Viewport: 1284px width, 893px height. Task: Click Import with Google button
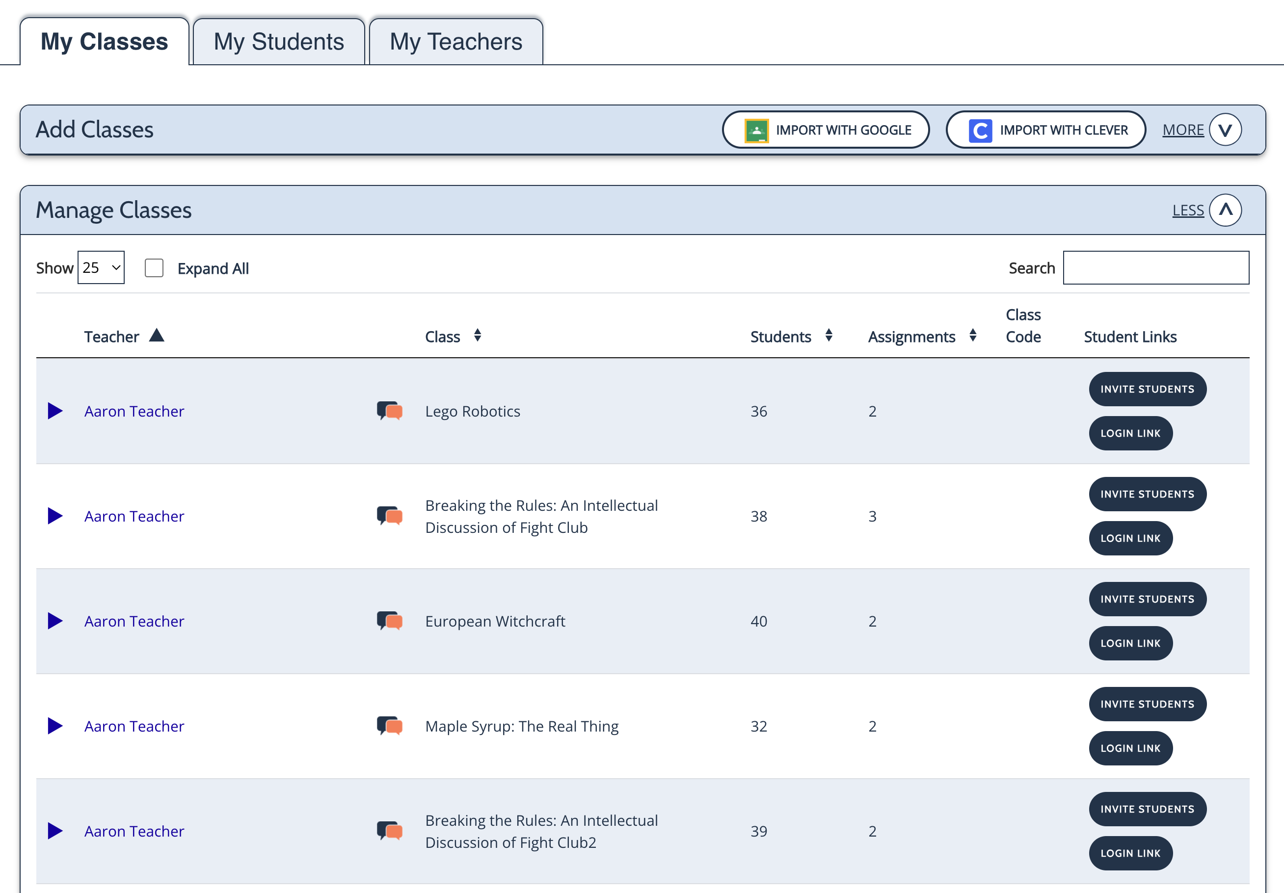click(x=826, y=131)
